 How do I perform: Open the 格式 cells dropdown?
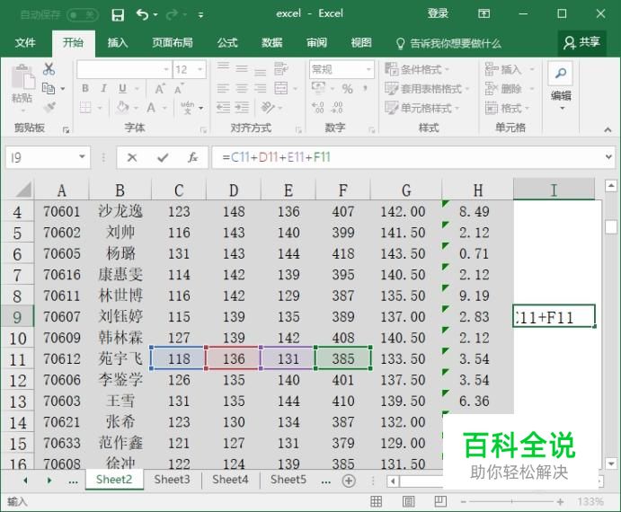[x=508, y=107]
